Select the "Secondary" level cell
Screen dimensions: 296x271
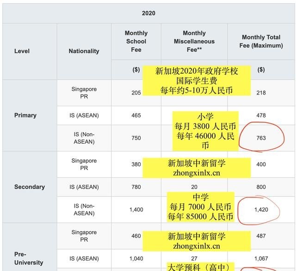coord(30,187)
